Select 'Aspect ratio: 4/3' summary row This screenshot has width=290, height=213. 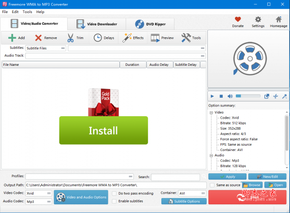pos(233,134)
